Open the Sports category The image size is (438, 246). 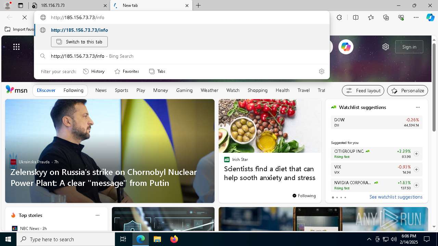[121, 90]
